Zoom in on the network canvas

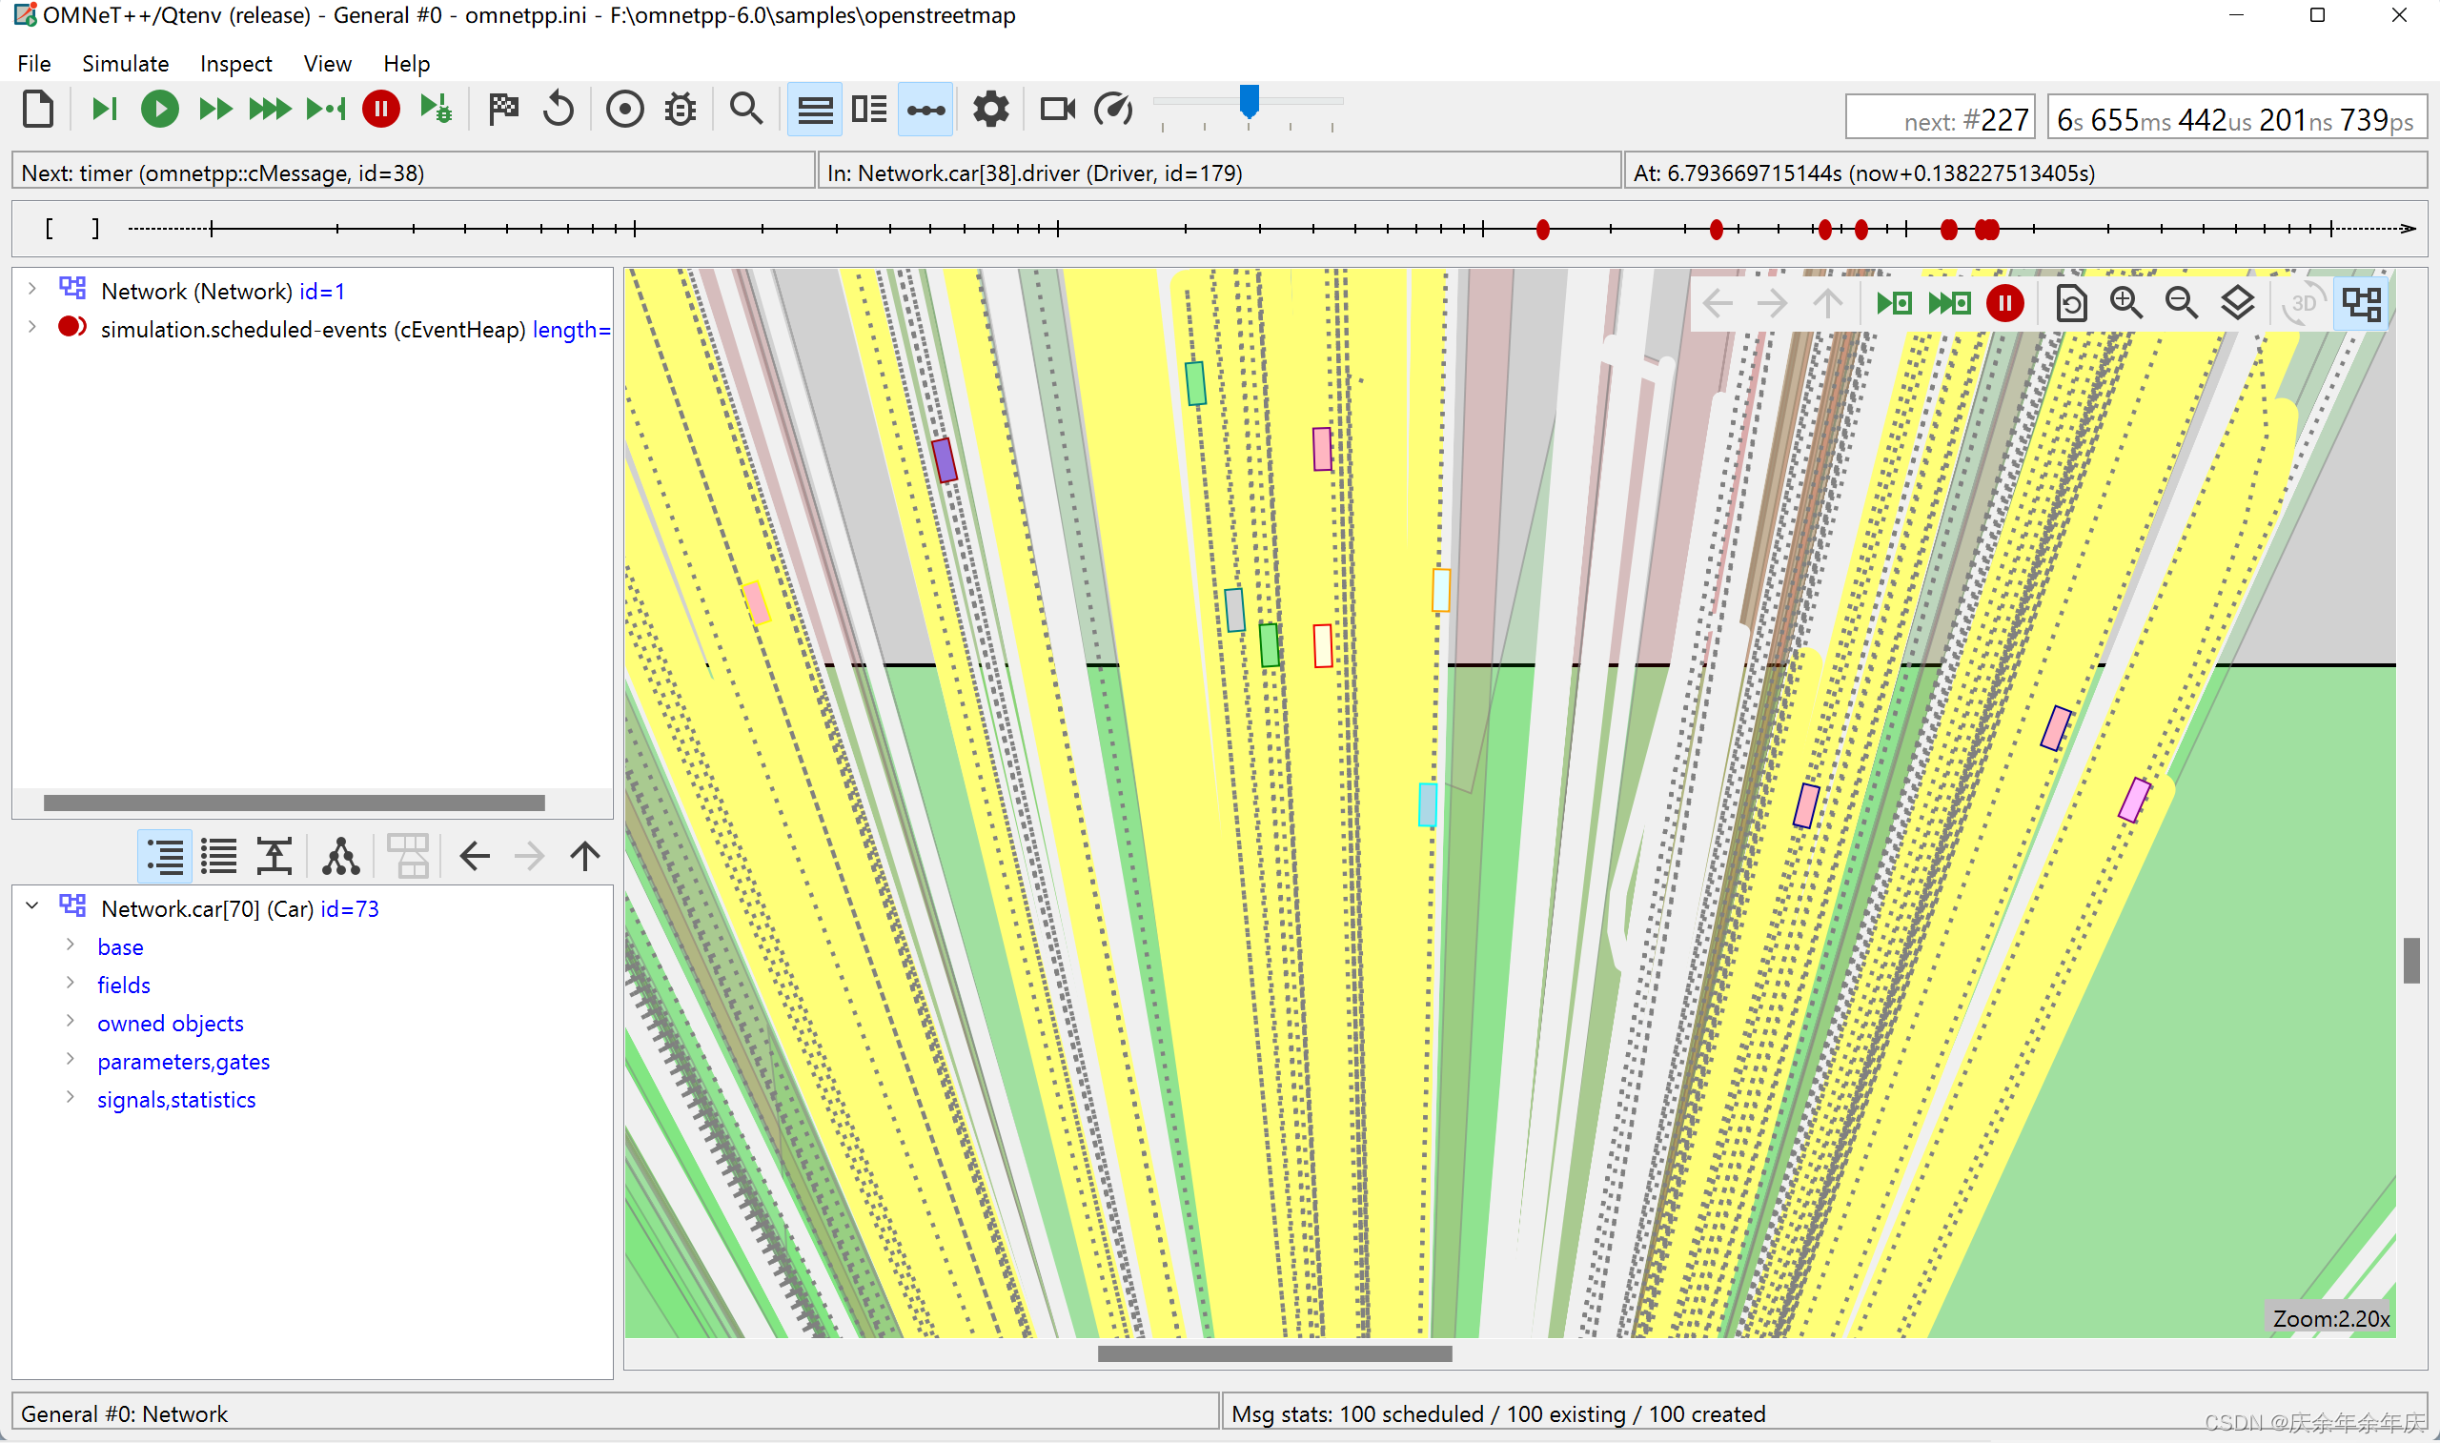[x=2125, y=304]
